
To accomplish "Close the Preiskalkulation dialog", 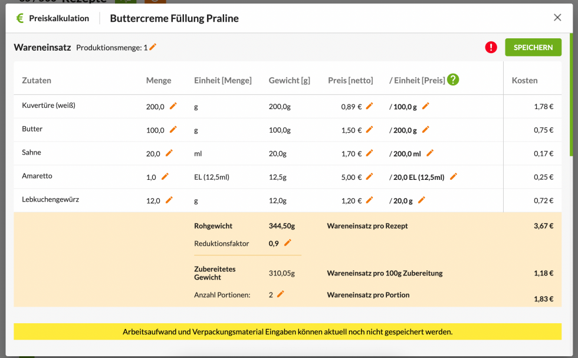I will coord(557,18).
